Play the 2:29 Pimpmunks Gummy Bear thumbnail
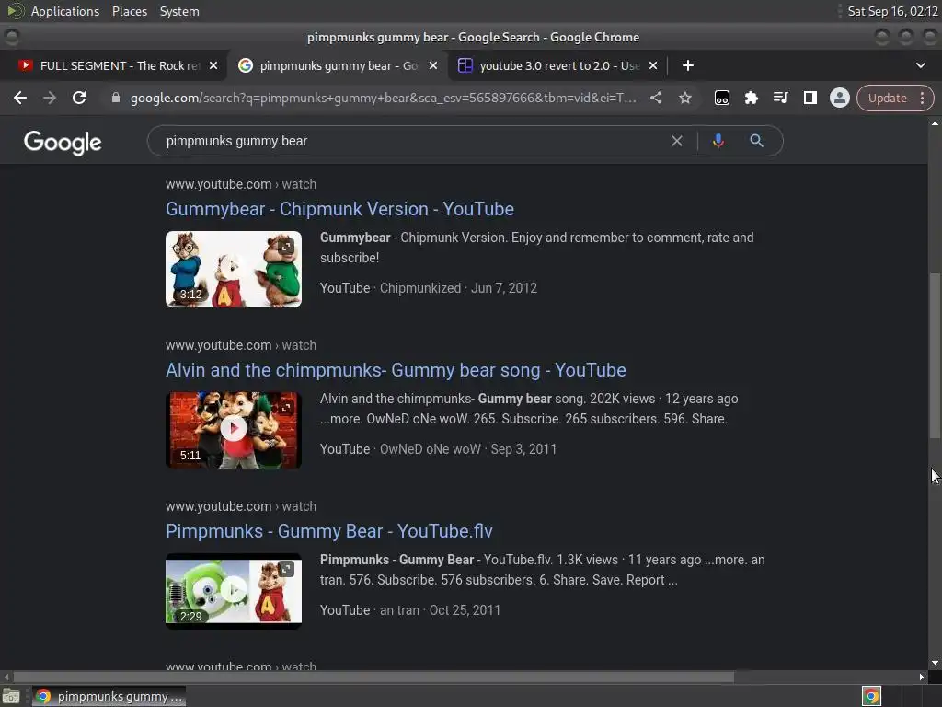Screen dimensions: 942x707 234,591
